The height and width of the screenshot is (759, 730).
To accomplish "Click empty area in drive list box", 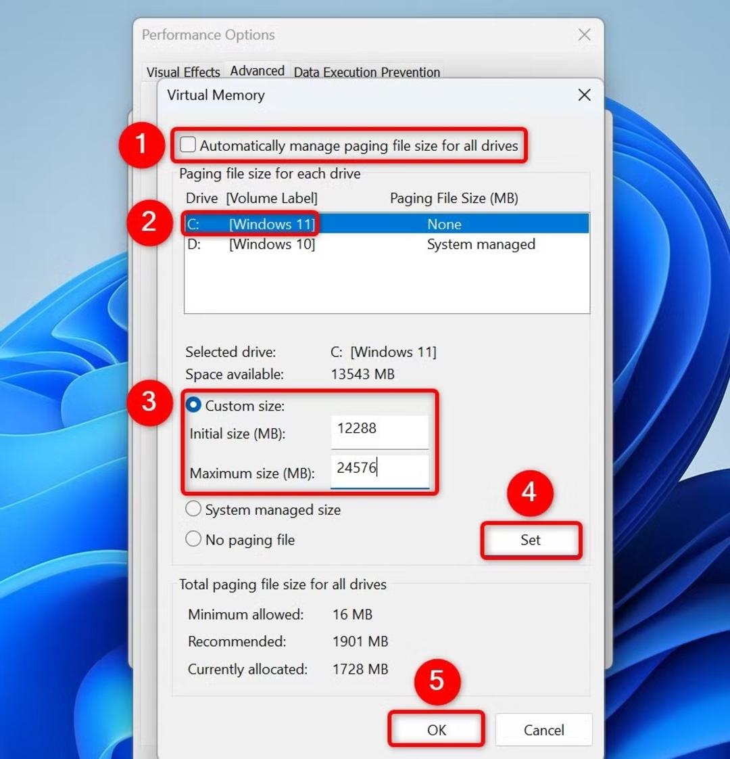I will point(387,283).
